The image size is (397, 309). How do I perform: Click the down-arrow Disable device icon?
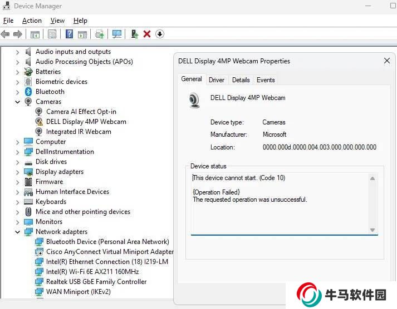coord(160,34)
